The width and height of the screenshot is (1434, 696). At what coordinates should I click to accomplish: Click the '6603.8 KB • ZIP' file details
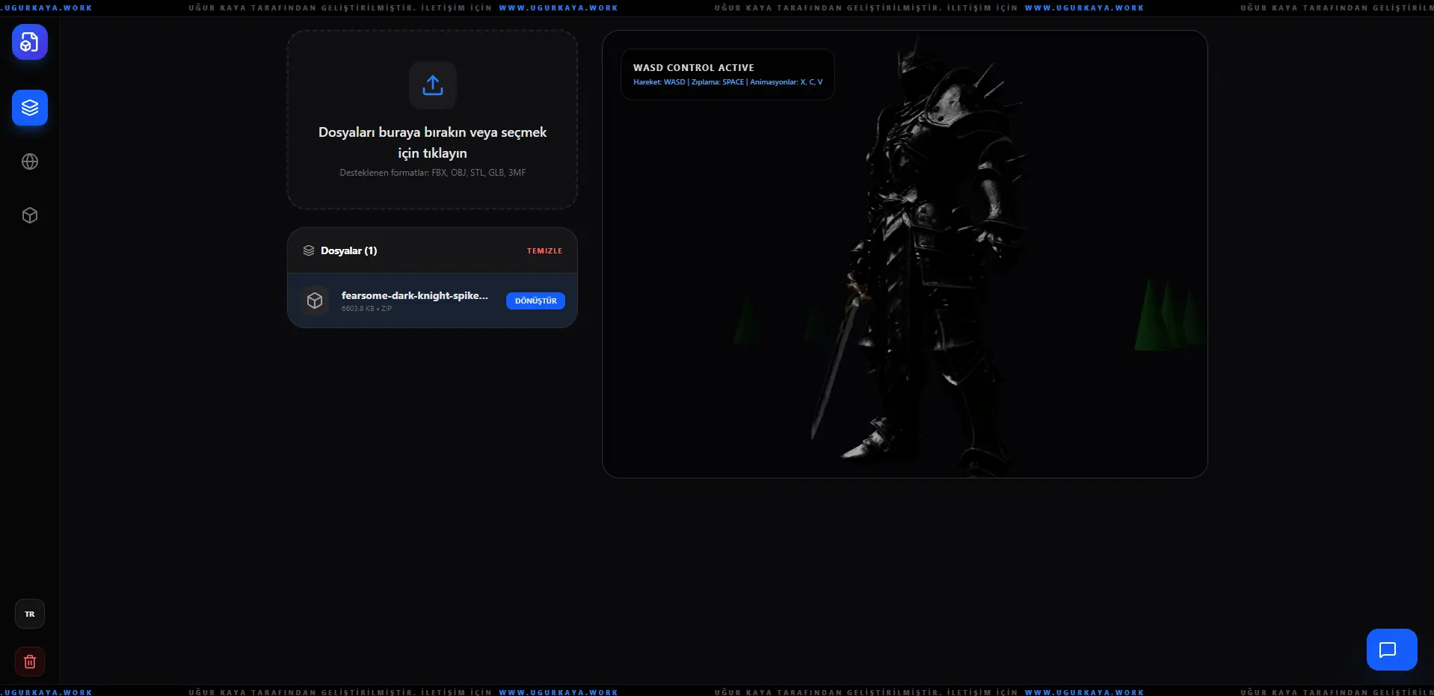coord(366,309)
